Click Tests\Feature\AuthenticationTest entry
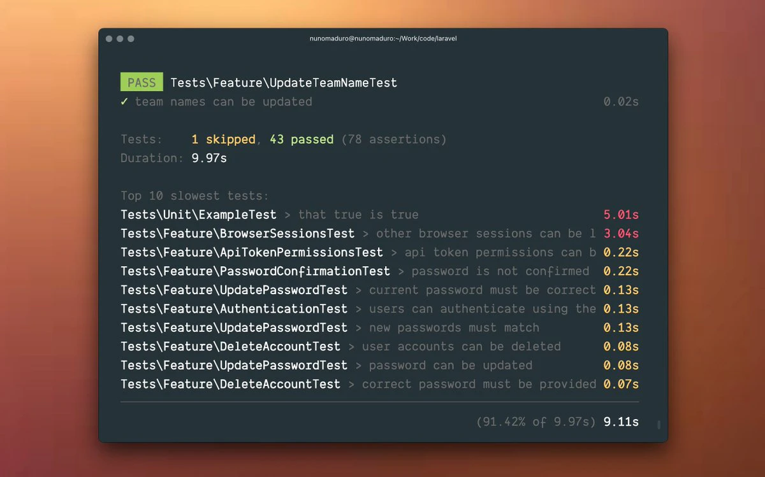 tap(234, 309)
